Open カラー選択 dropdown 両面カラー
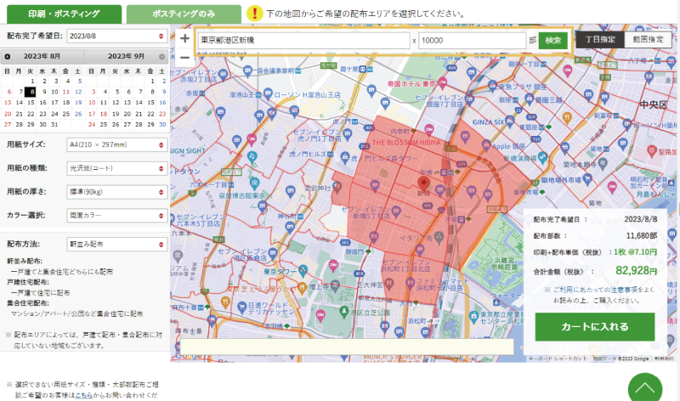680x401 pixels. (117, 216)
